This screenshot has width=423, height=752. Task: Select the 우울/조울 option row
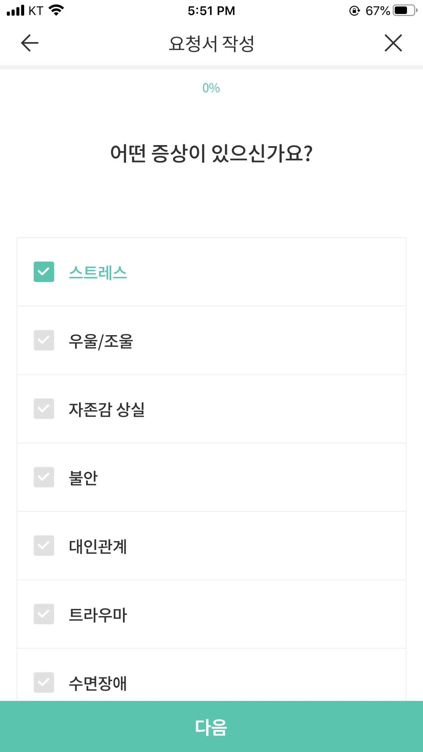[x=211, y=340]
